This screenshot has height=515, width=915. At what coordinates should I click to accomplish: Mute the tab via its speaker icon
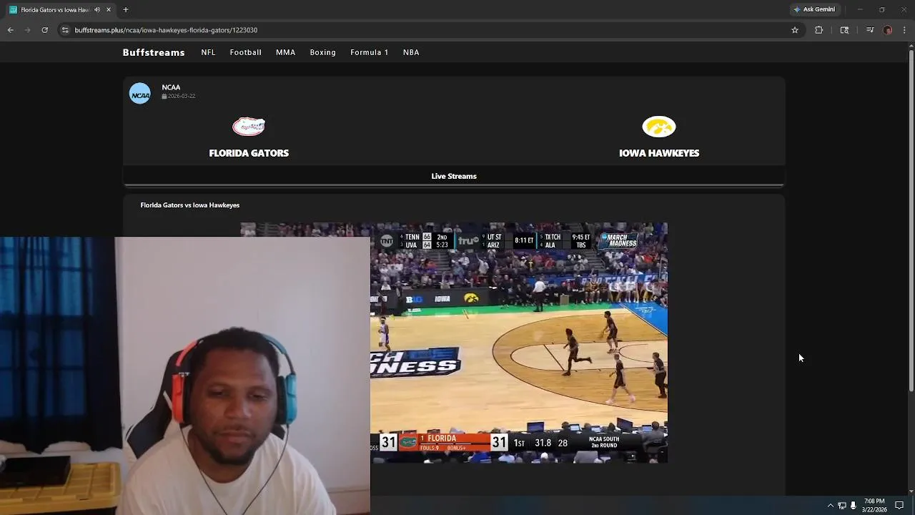point(97,9)
